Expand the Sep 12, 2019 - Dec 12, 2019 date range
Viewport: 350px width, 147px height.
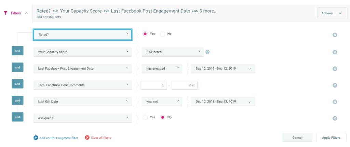pos(223,68)
